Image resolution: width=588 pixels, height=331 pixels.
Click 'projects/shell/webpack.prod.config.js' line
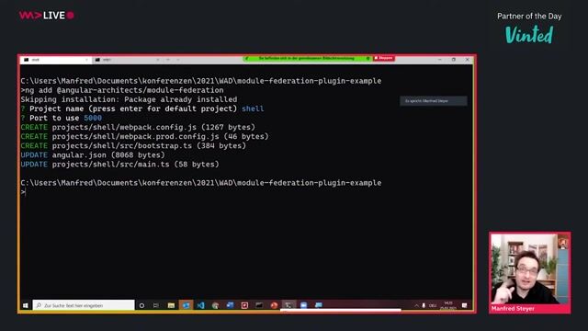145,137
